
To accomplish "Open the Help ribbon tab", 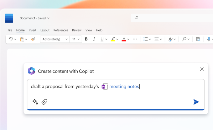I will (x=99, y=30).
